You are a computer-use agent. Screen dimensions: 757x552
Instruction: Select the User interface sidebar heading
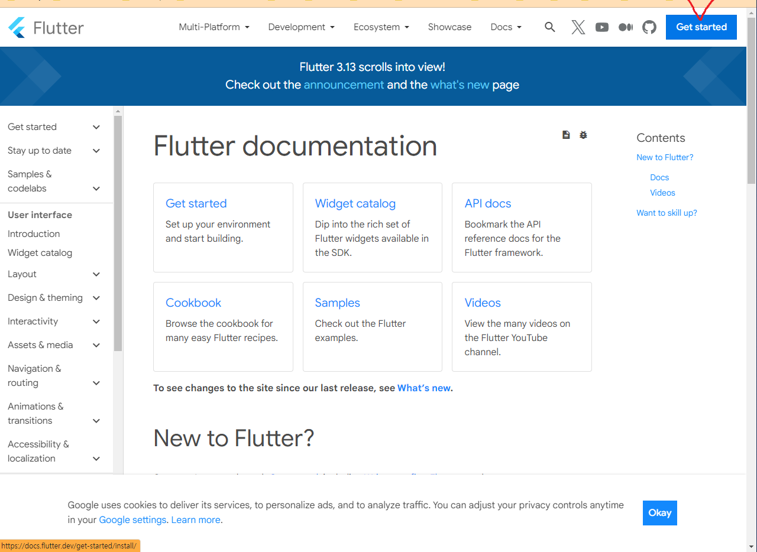(40, 215)
